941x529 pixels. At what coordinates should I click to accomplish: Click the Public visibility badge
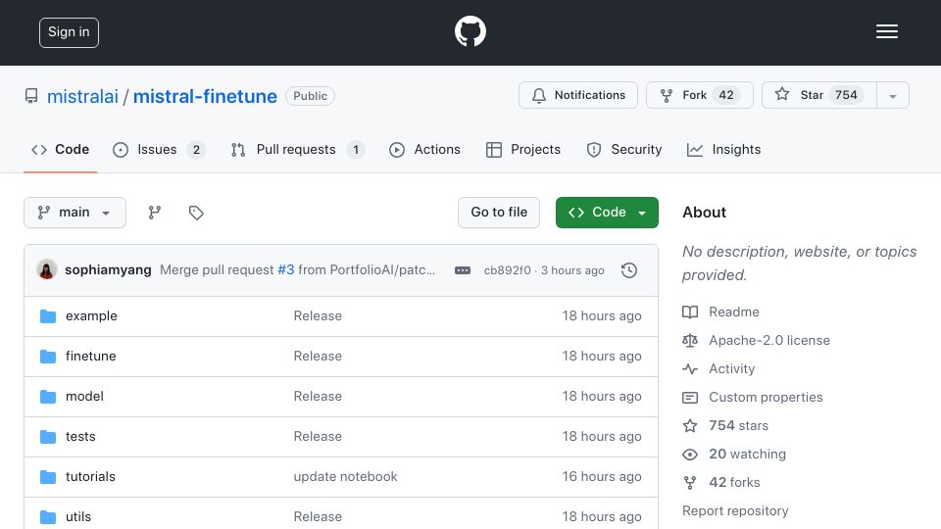[311, 96]
